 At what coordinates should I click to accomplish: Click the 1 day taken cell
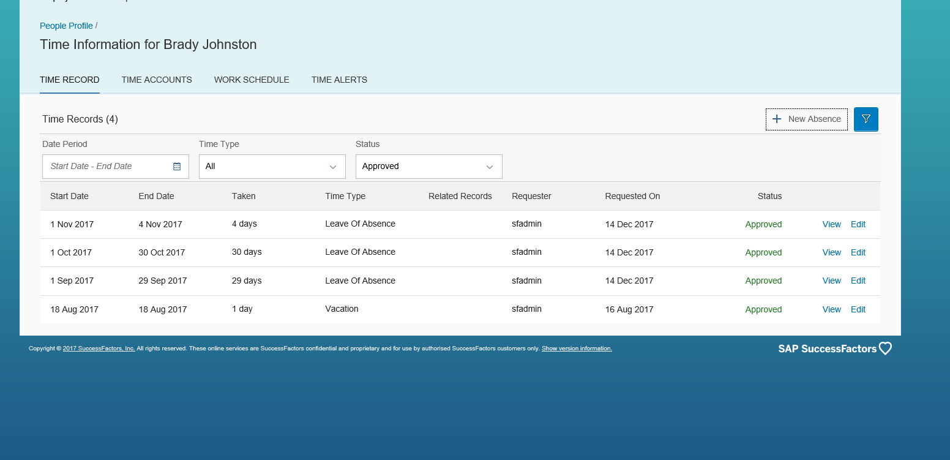pos(242,309)
